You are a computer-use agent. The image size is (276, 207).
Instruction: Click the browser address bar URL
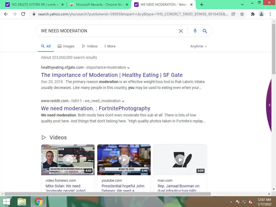pos(133,14)
